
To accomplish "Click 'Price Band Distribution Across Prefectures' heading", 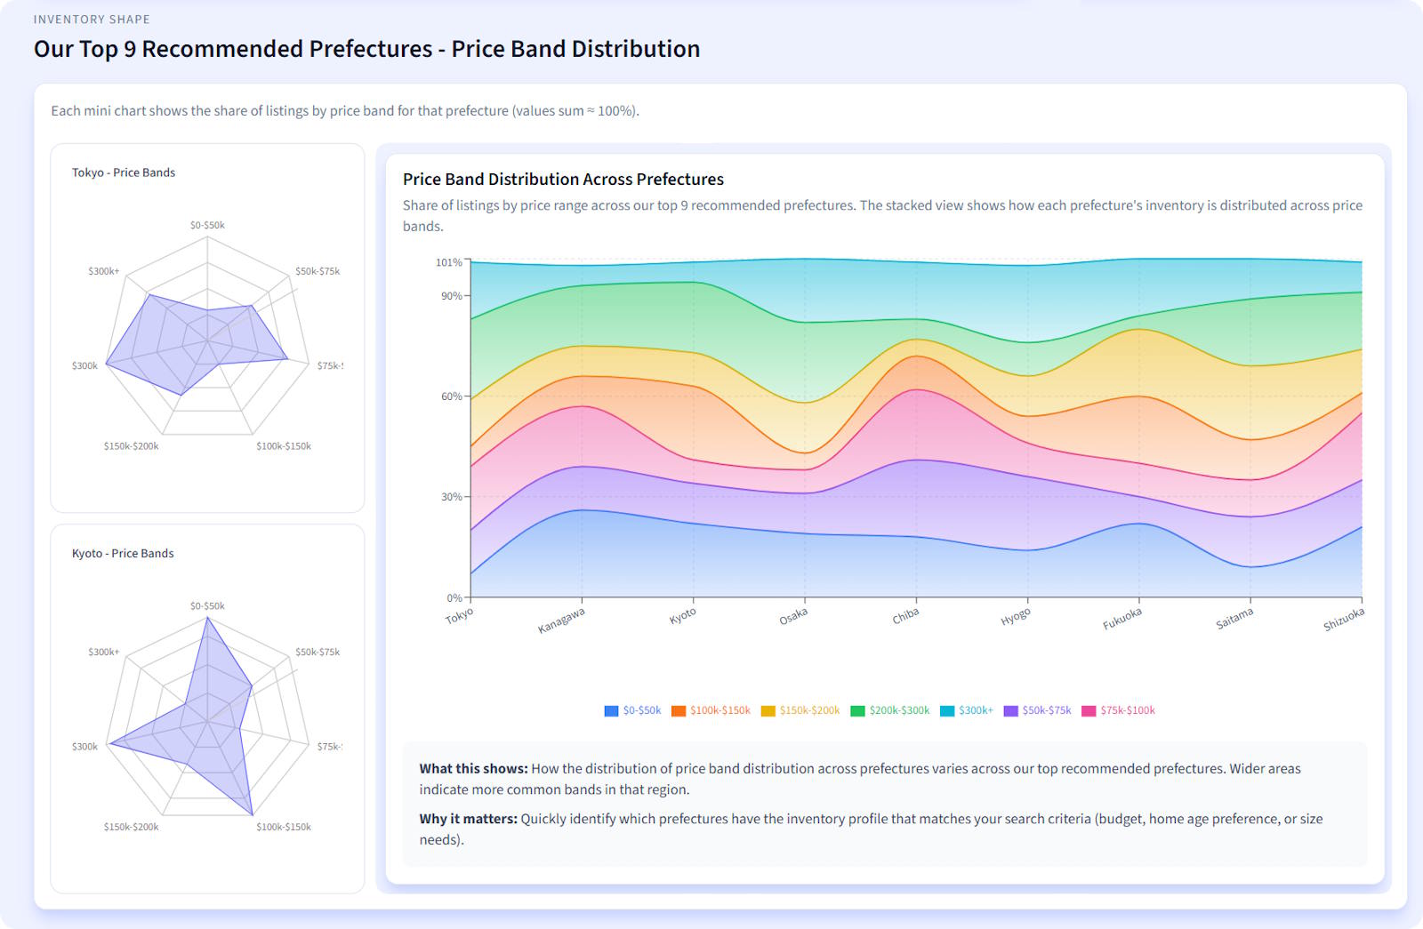I will click(x=563, y=179).
